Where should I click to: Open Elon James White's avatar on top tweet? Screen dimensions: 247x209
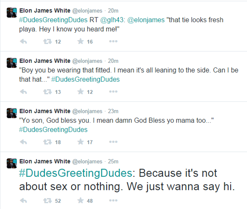12,12
